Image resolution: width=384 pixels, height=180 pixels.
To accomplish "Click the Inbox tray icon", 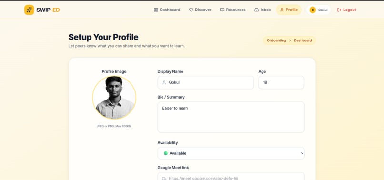I will point(256,10).
